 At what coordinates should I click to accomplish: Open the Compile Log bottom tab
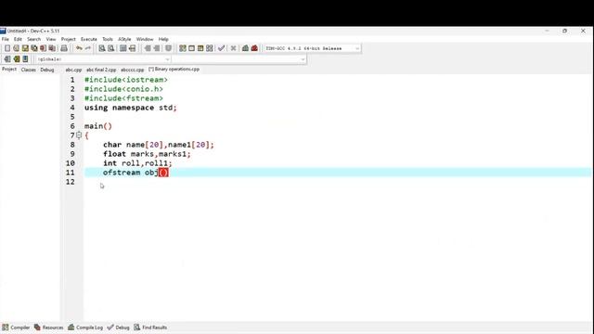tap(85, 328)
